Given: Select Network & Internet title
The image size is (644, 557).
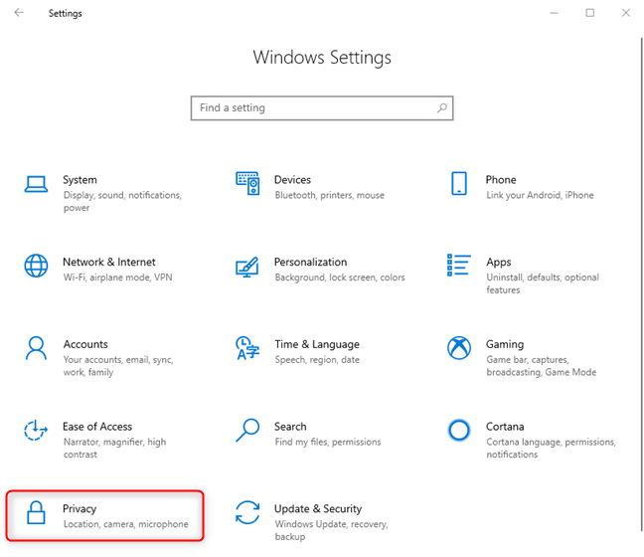Looking at the screenshot, I should click(x=109, y=262).
